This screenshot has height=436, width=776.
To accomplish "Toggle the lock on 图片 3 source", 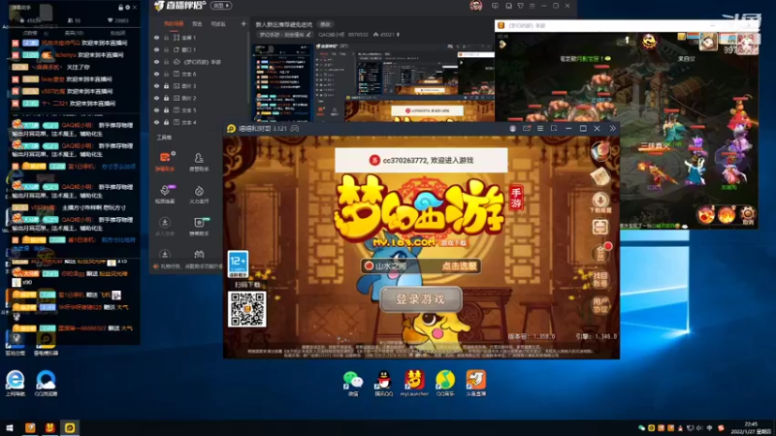I will coord(166,86).
